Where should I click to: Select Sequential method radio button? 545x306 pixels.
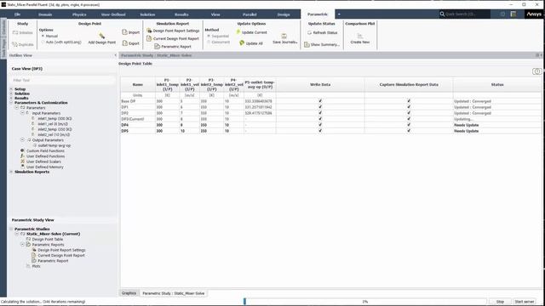[209, 36]
